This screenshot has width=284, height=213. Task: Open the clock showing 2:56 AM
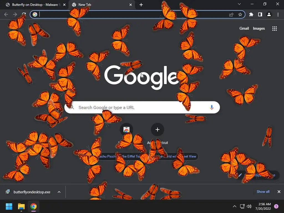pos(263,206)
